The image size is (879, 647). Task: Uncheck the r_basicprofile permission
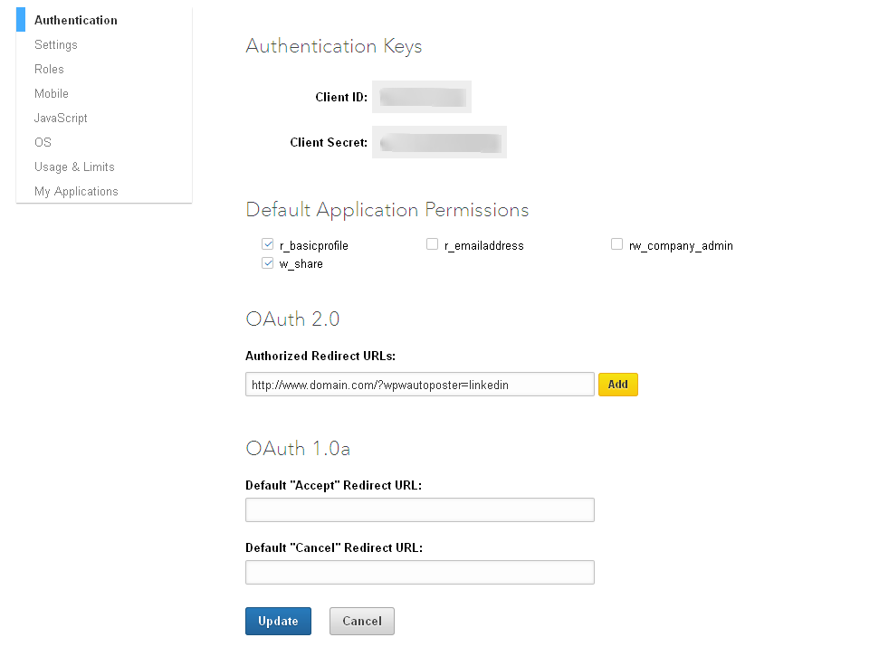pos(268,244)
